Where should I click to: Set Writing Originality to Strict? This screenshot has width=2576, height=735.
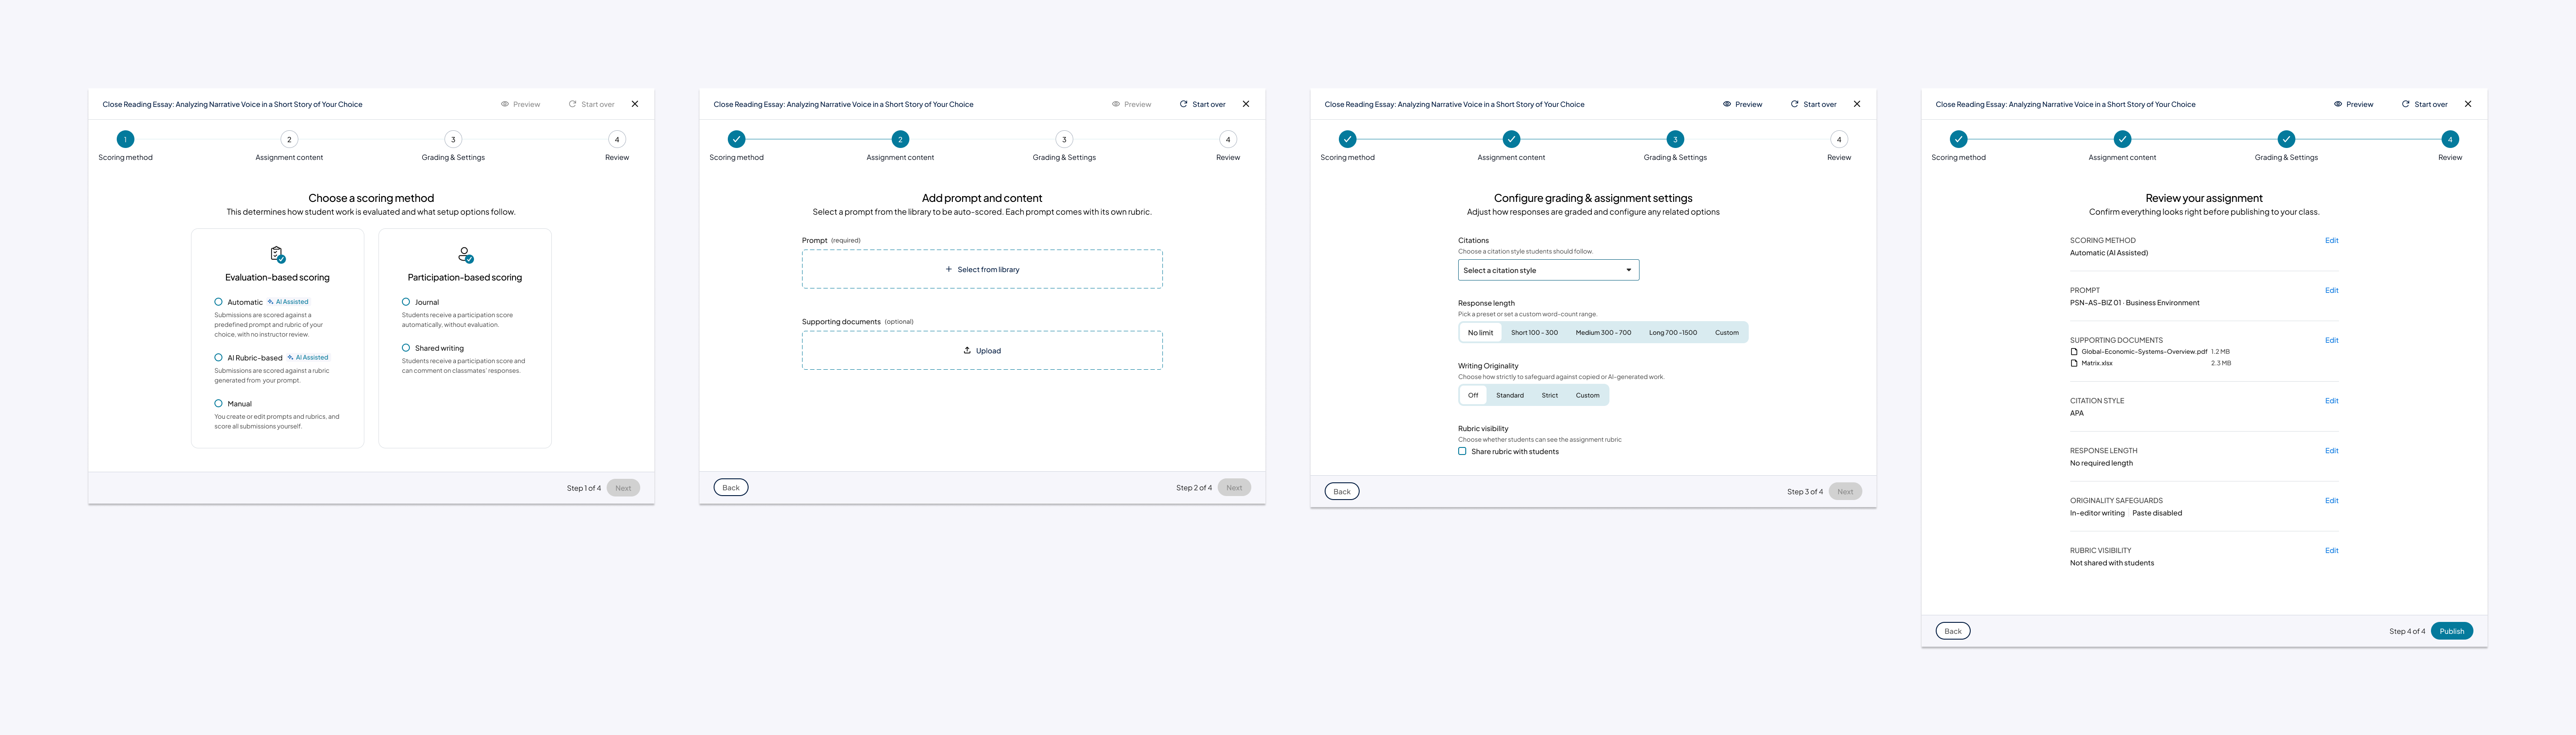1550,395
